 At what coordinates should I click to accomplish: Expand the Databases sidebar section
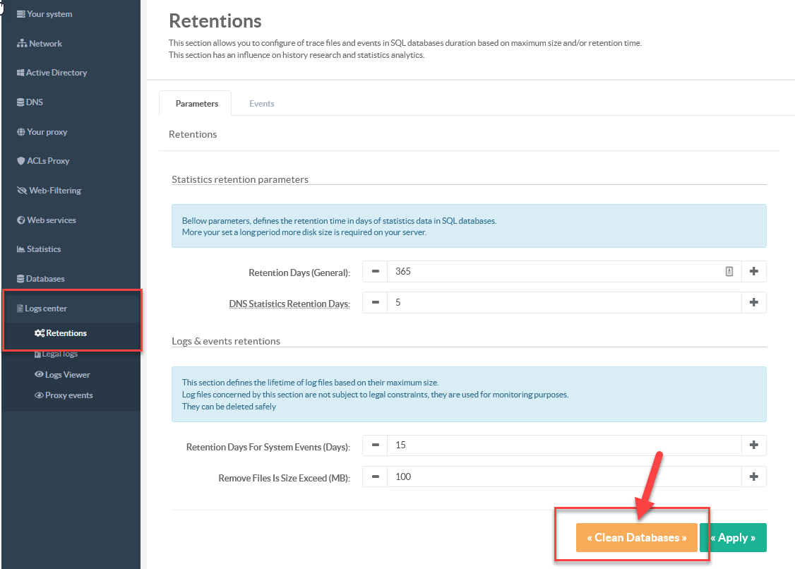45,279
